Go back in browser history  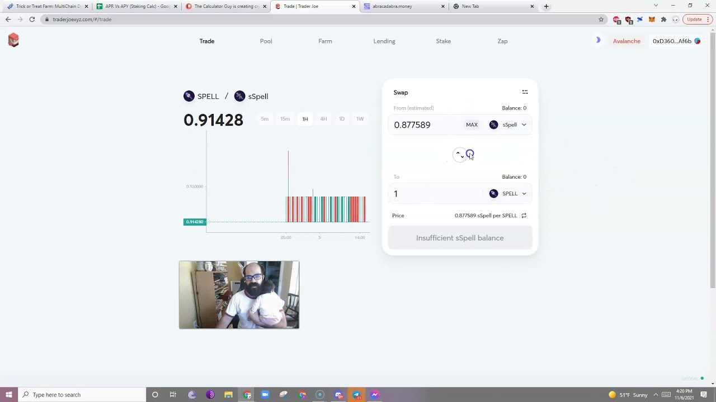[8, 20]
